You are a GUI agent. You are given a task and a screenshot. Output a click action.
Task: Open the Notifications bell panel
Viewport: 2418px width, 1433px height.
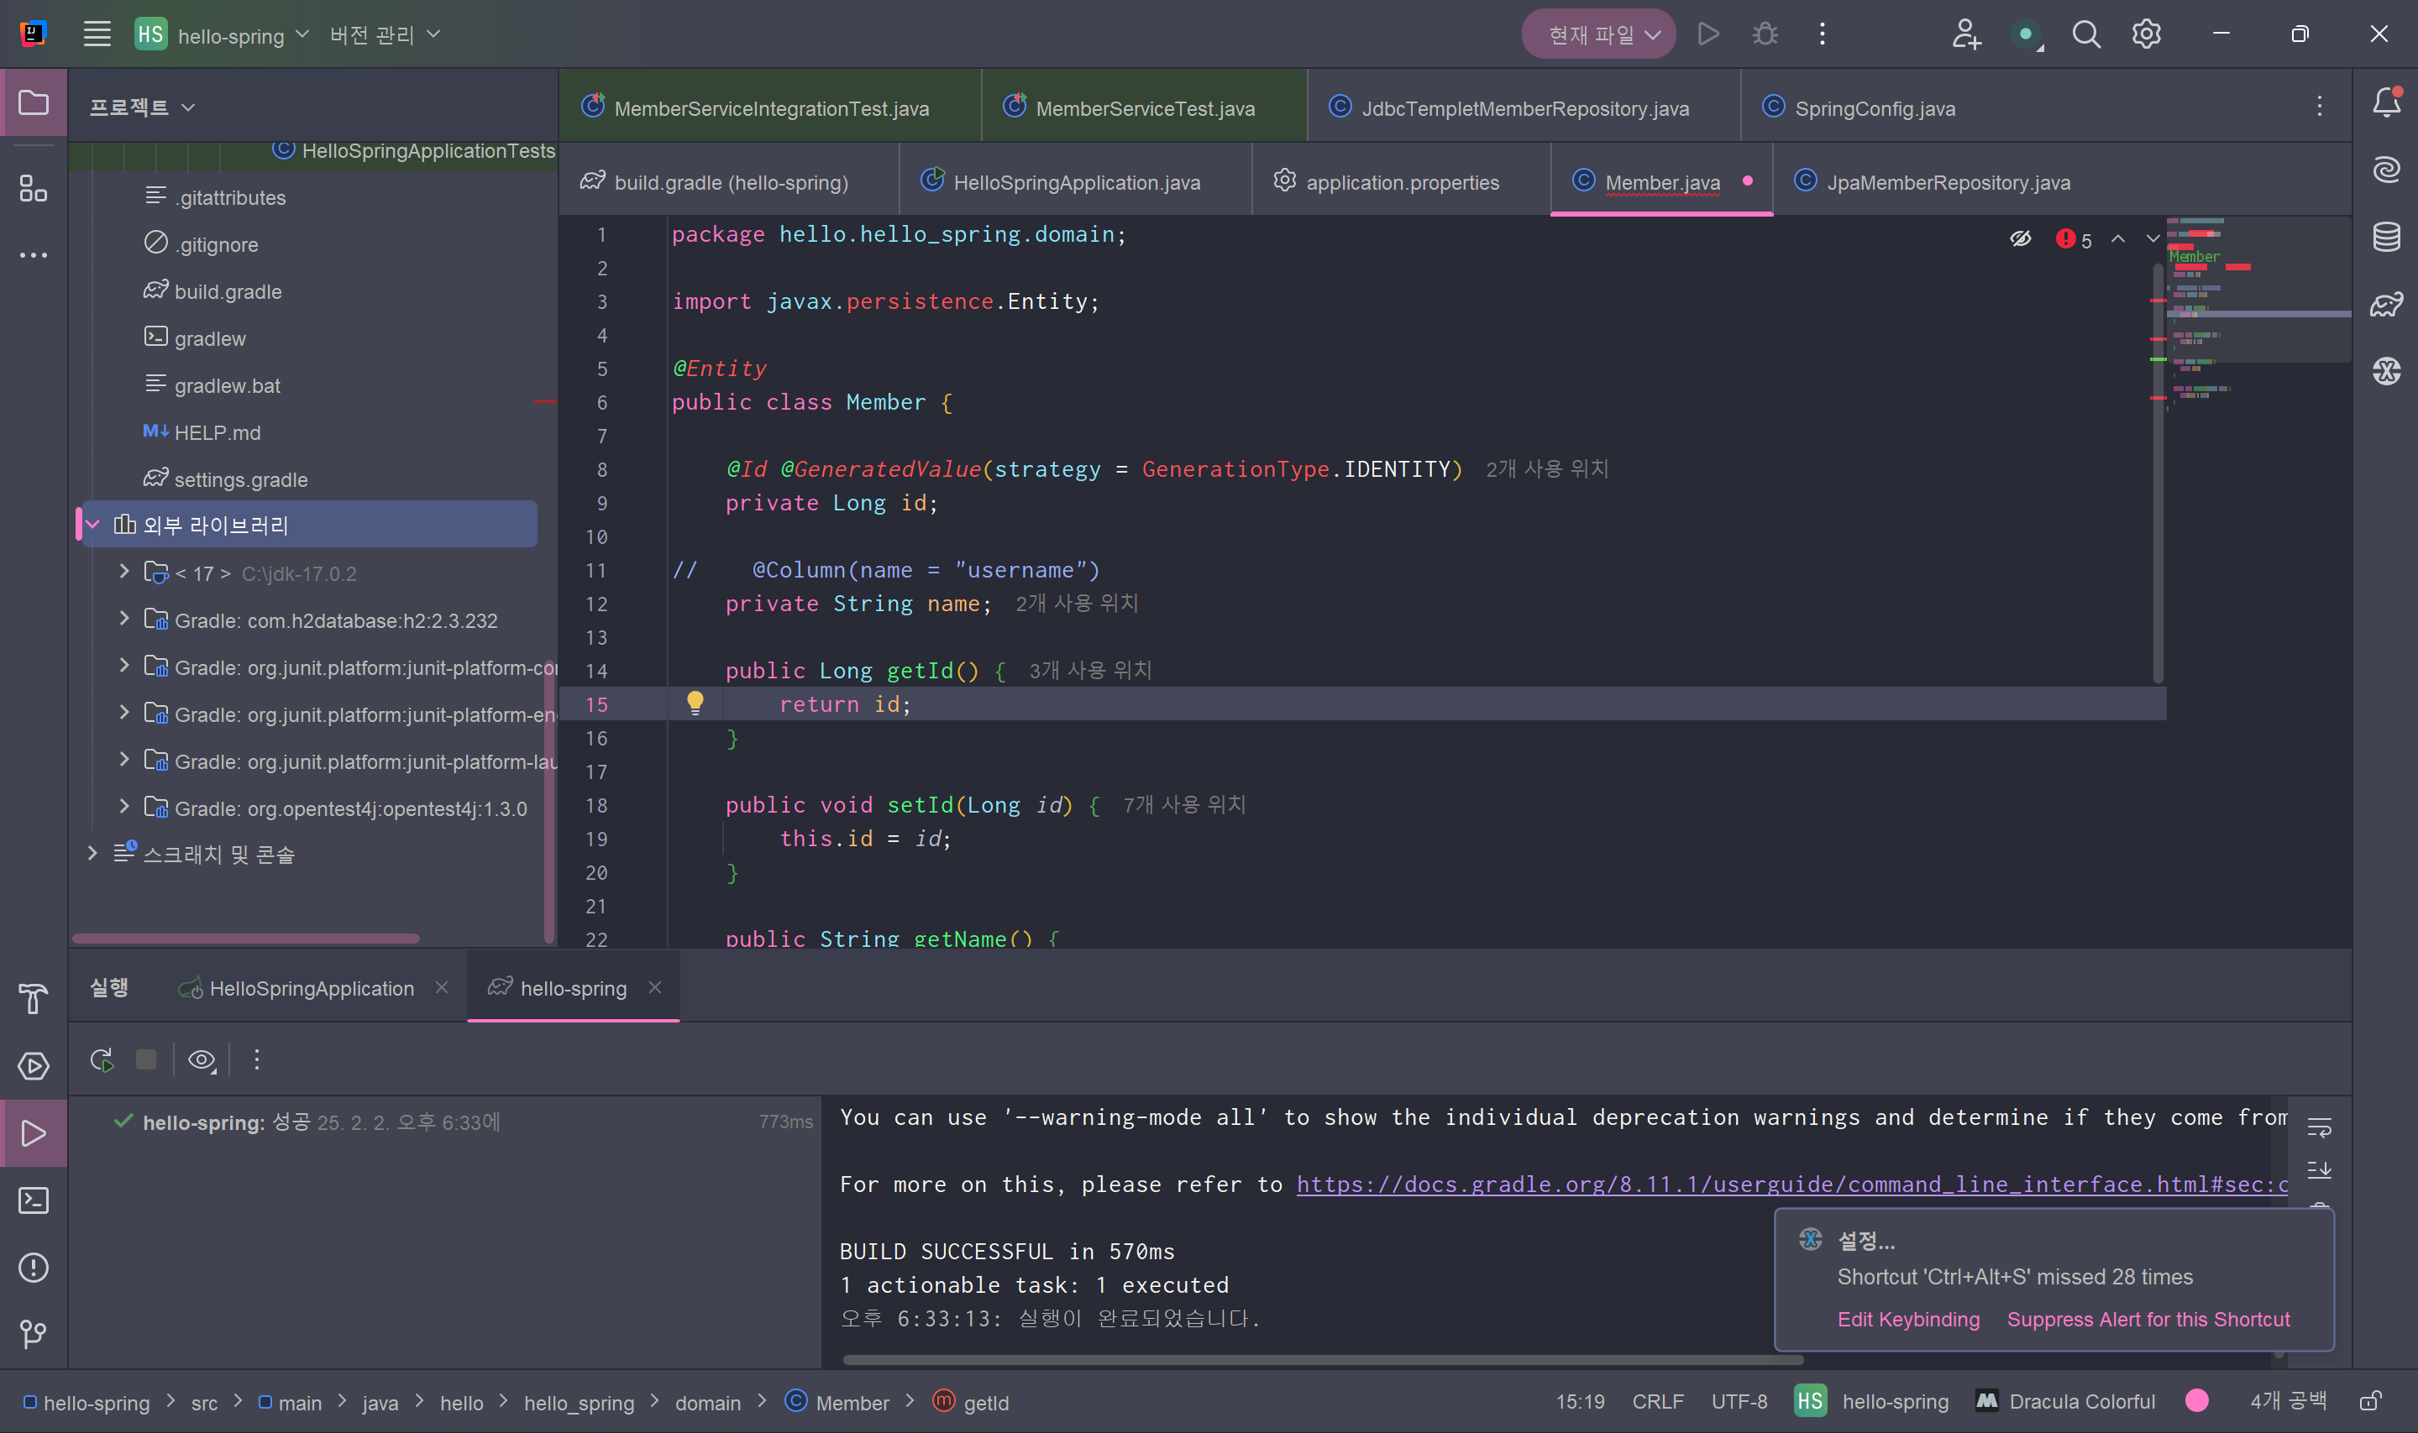pos(2386,102)
